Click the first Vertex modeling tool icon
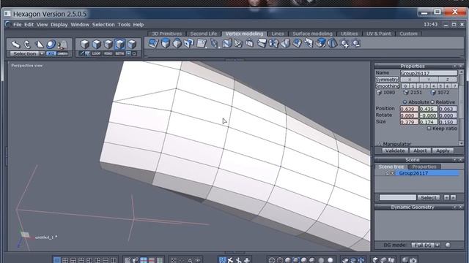 (153, 44)
